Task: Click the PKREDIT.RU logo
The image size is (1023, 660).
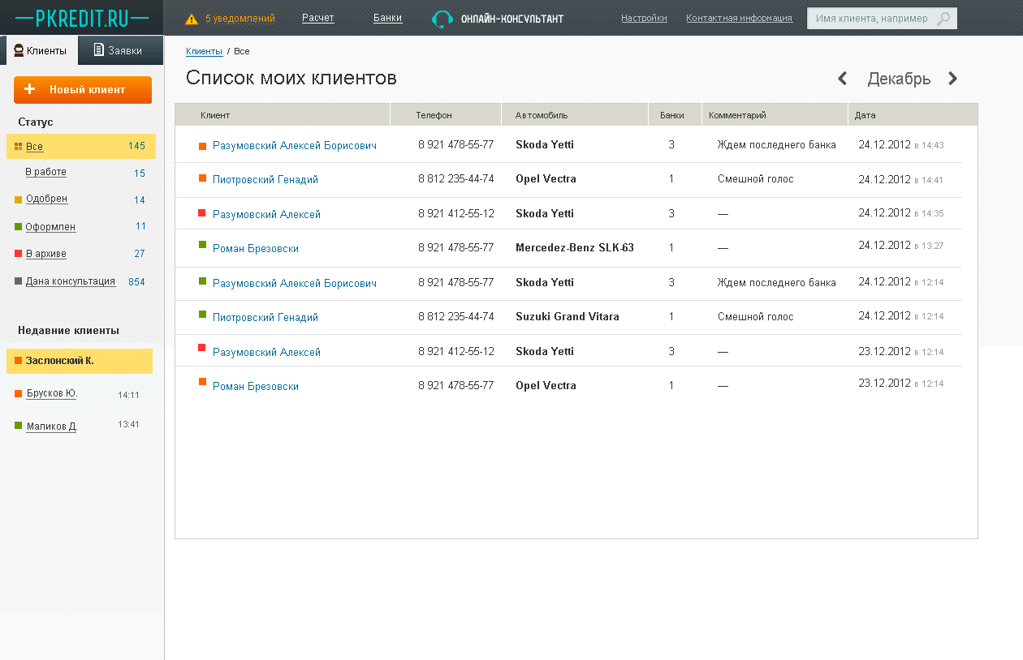Action: (82, 17)
